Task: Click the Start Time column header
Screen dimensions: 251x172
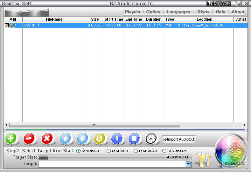Action: pyautogui.click(x=114, y=19)
